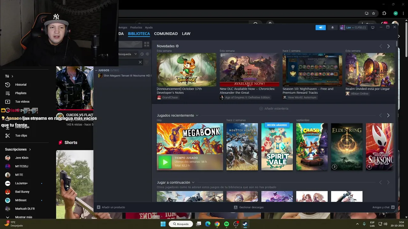Open Gestionar descargas in Steam footer
This screenshot has width=408, height=229.
coord(249,207)
